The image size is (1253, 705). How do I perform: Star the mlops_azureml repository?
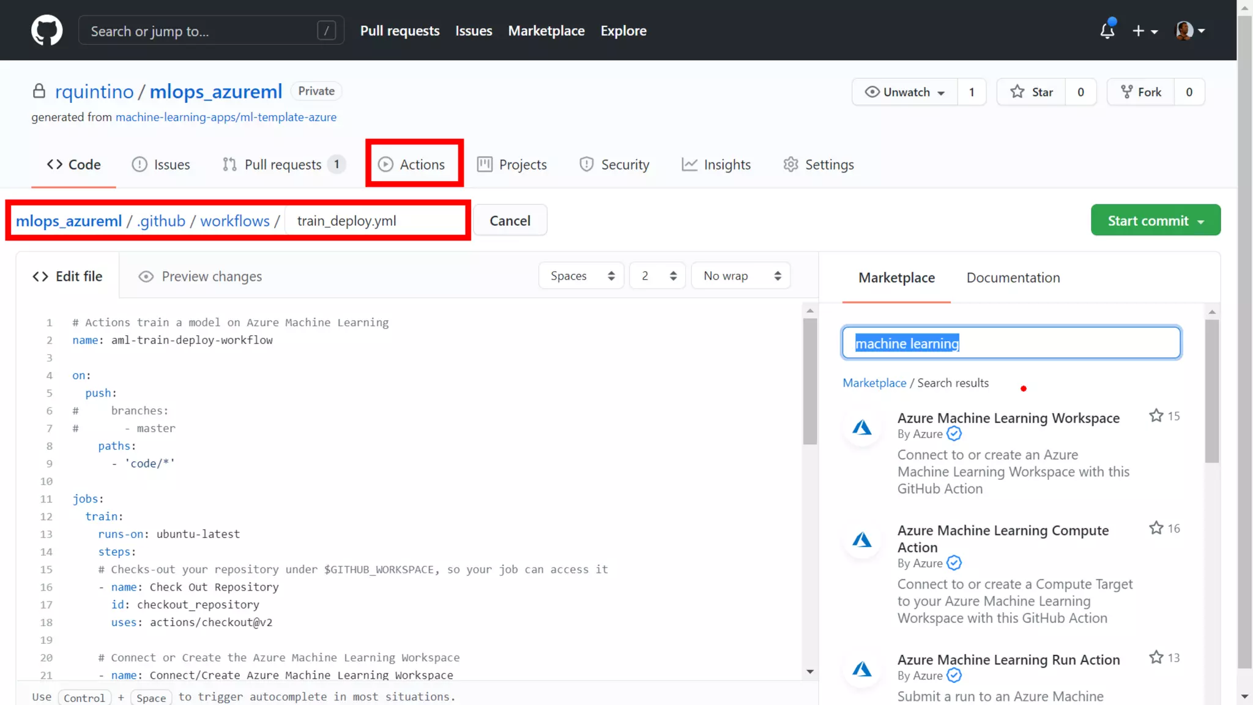[x=1032, y=92]
